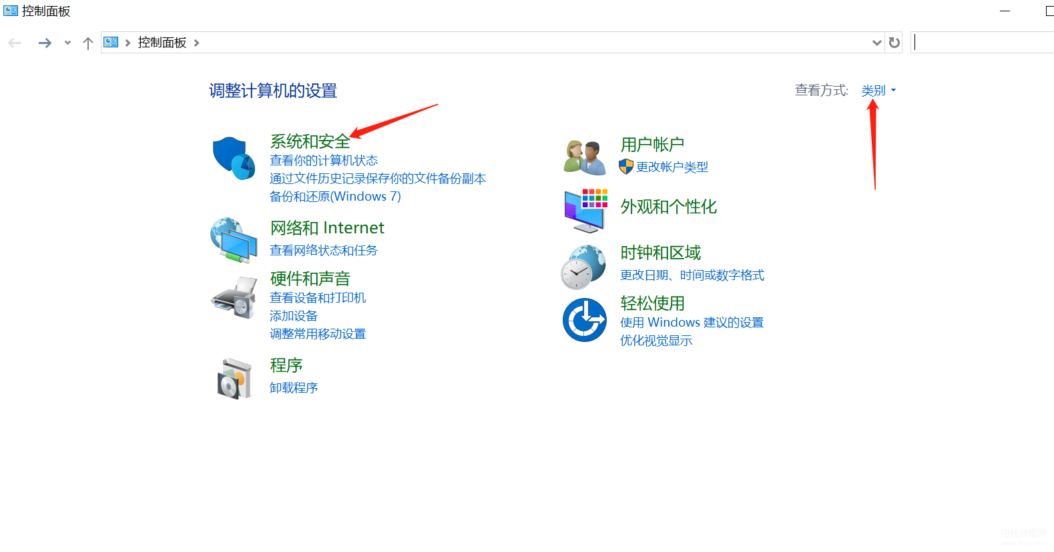The height and width of the screenshot is (552, 1054).
Task: Click 查看网络状态和任务 link
Action: [324, 251]
